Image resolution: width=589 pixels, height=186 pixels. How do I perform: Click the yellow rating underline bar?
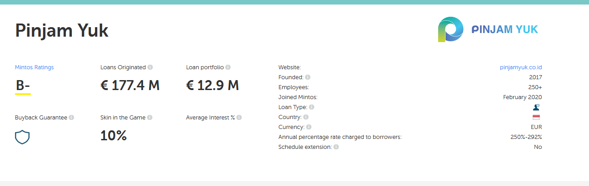pyautogui.click(x=23, y=94)
